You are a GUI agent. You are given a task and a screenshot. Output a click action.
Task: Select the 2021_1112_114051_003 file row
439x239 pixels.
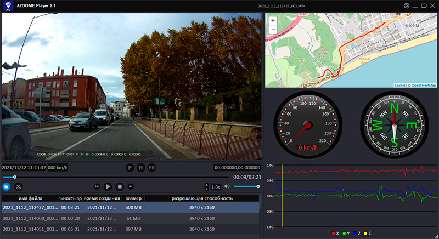click(30, 228)
